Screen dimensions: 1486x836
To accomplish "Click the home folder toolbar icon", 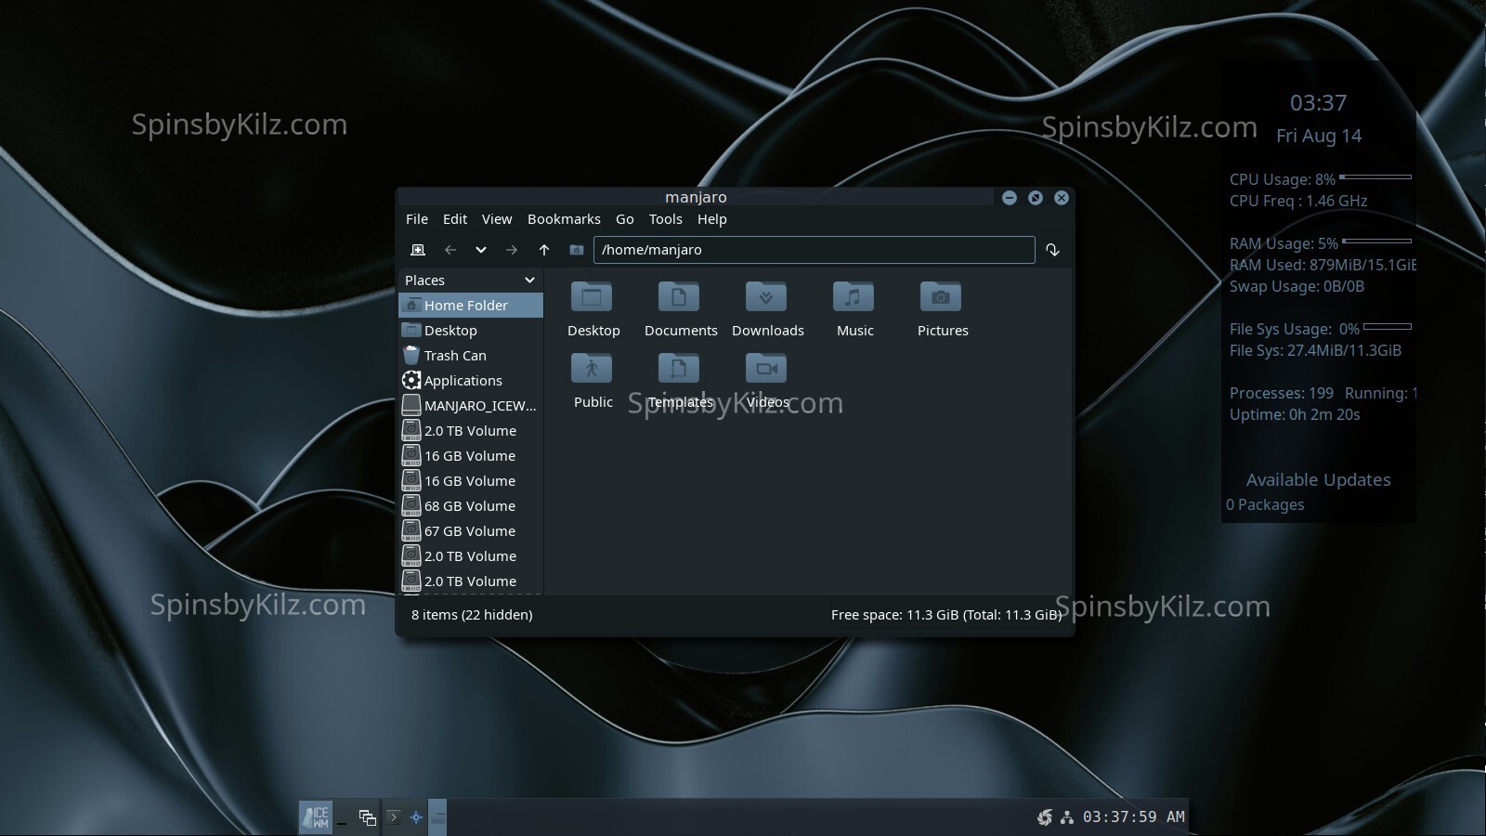I will click(x=577, y=250).
